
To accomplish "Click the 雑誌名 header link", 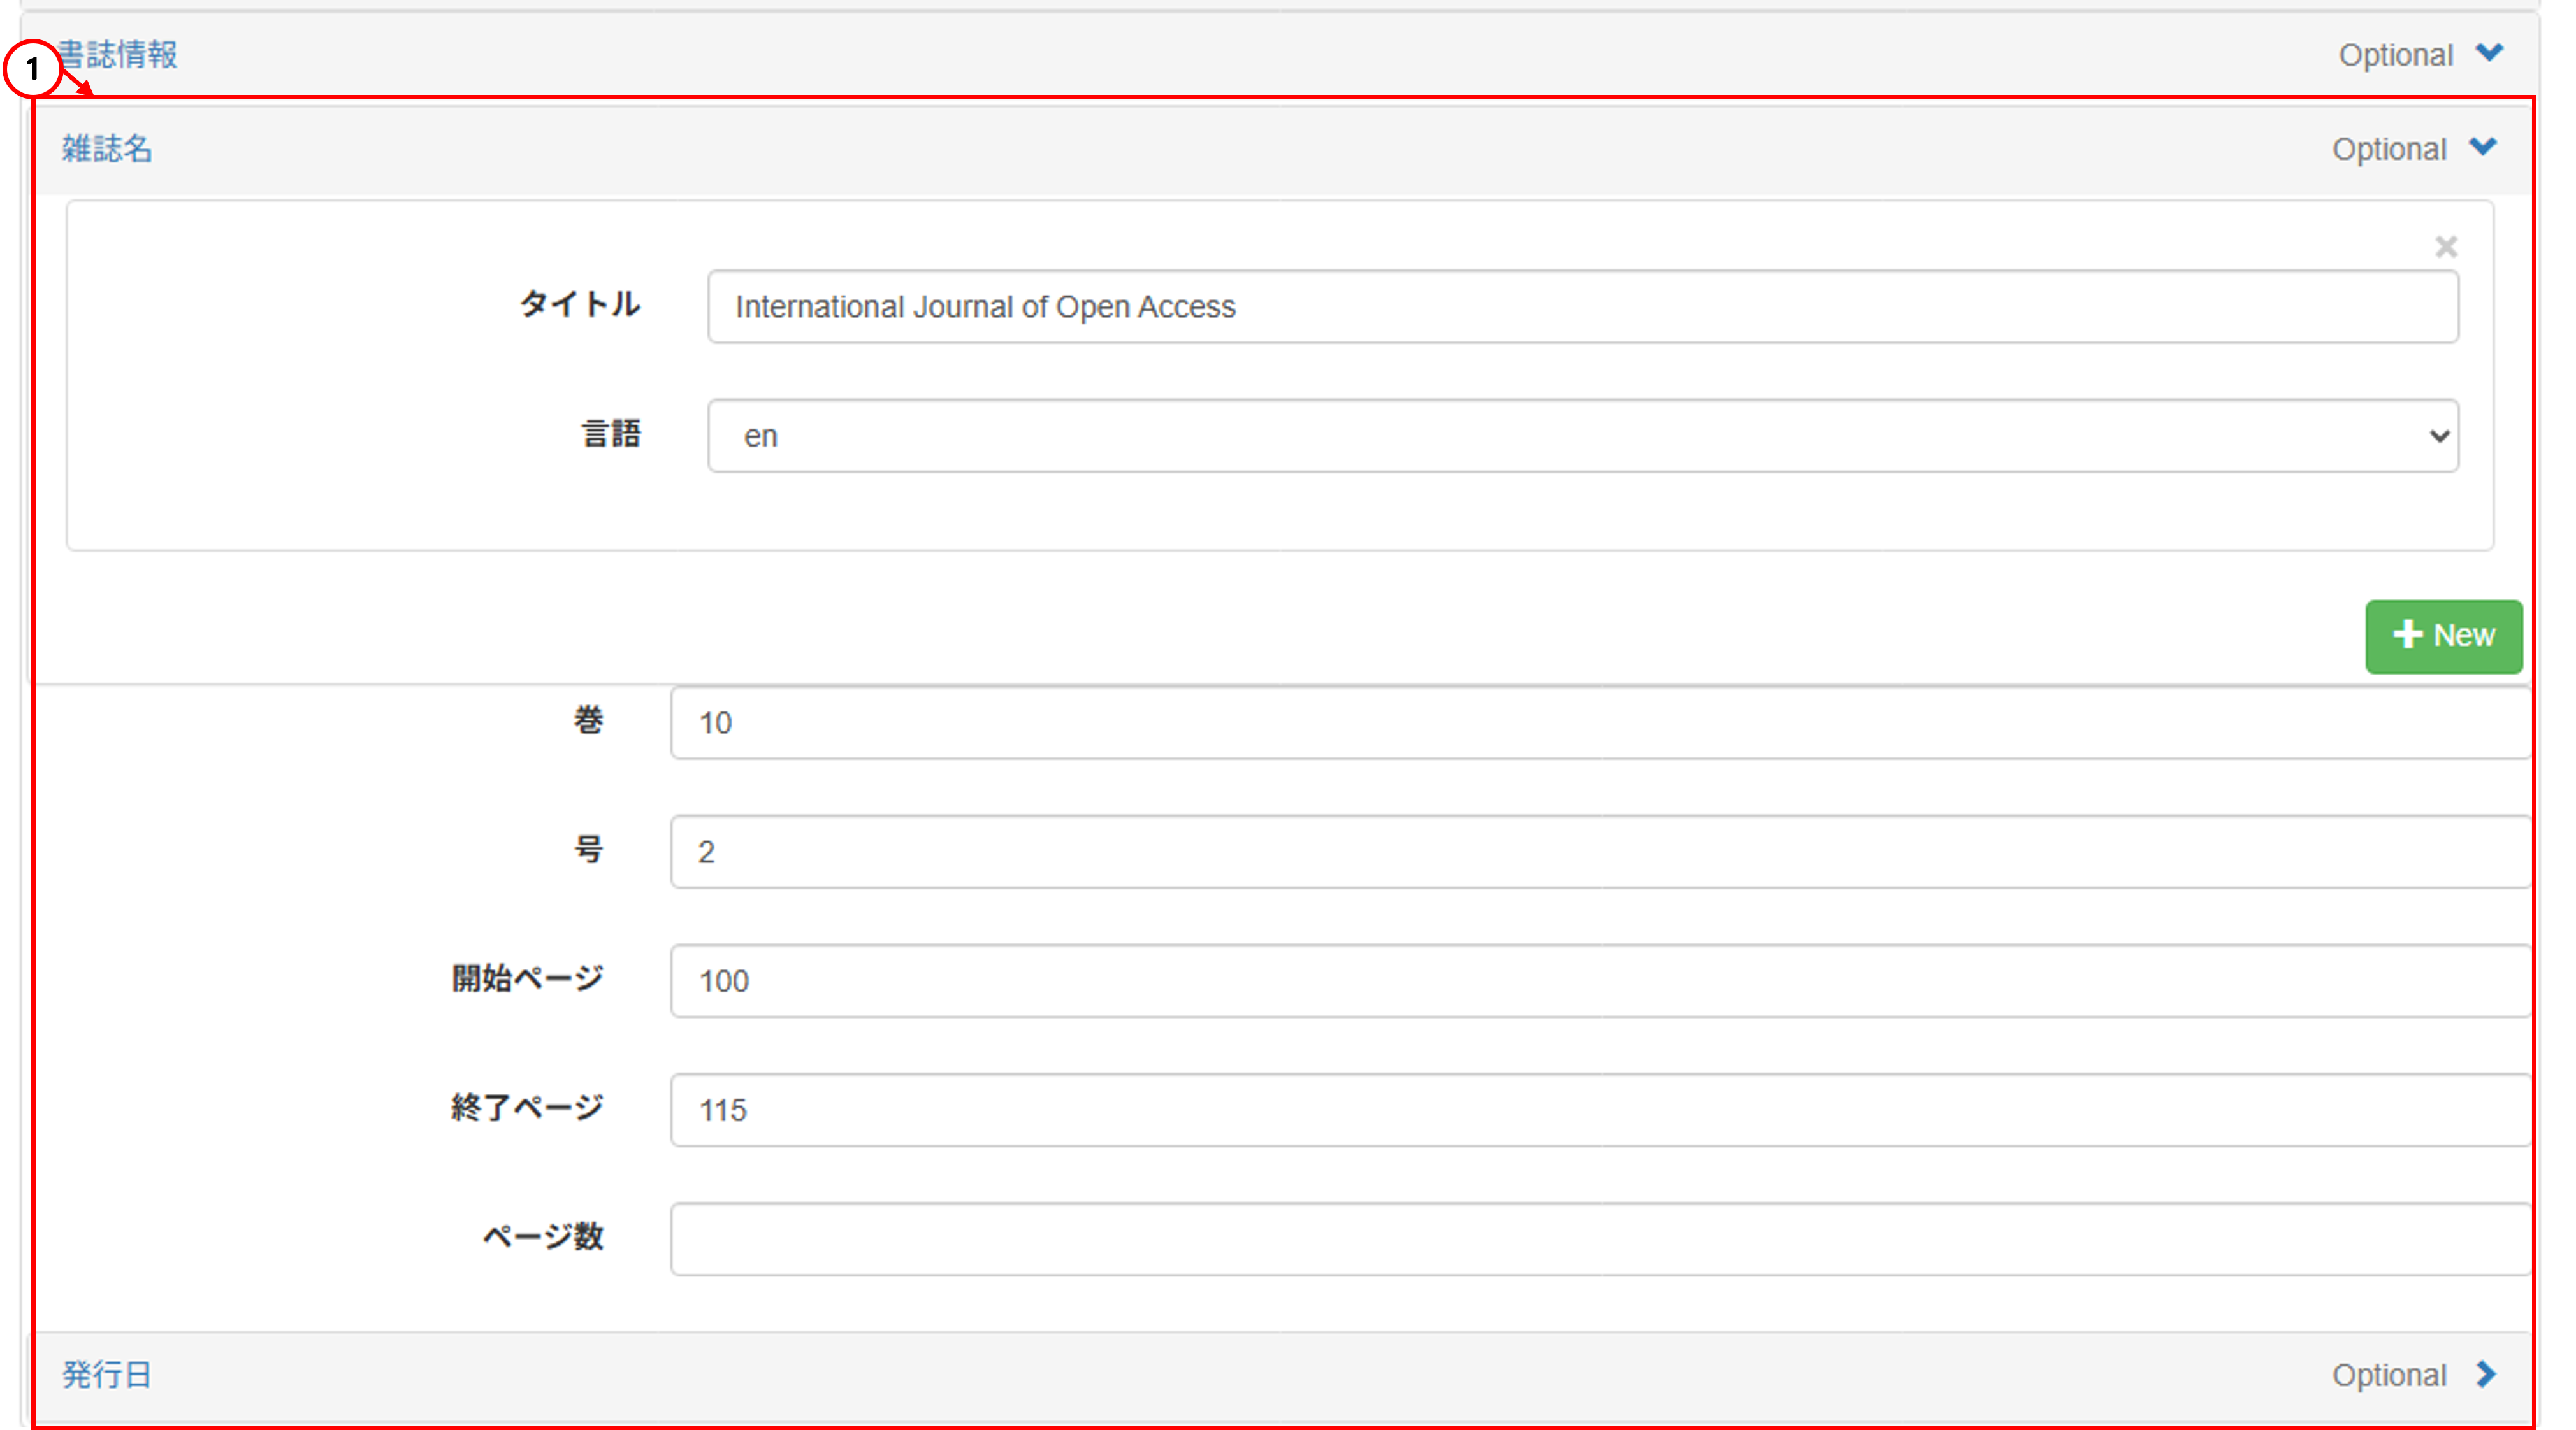I will (107, 149).
